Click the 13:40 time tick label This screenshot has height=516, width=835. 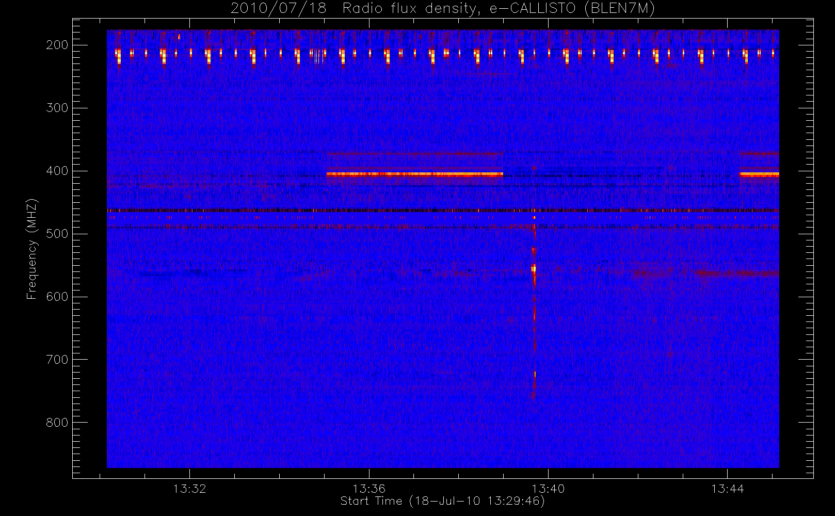coord(548,489)
